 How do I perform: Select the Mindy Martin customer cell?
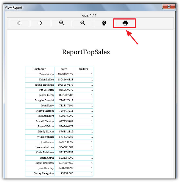pos(40,132)
